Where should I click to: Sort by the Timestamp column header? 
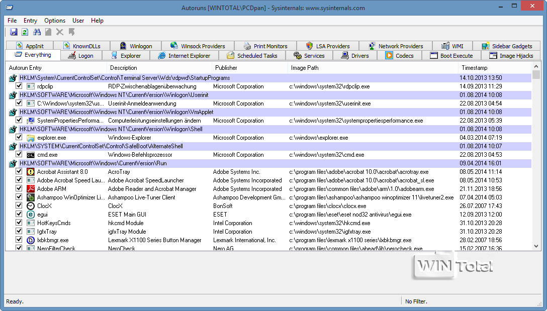tap(475, 68)
